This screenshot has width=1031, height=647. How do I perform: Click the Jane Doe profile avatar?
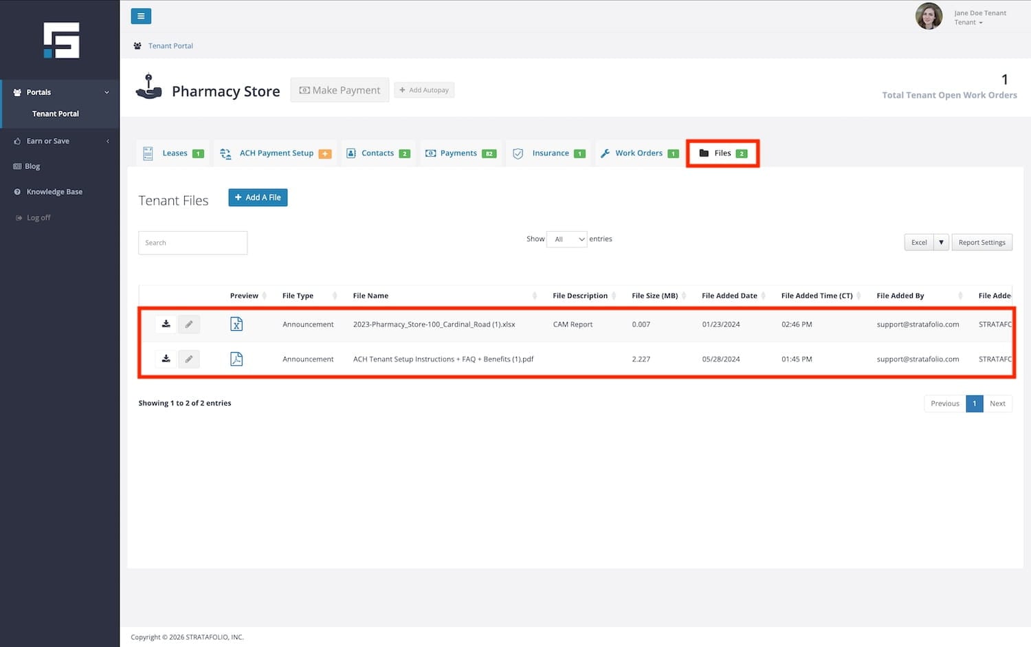pos(929,17)
